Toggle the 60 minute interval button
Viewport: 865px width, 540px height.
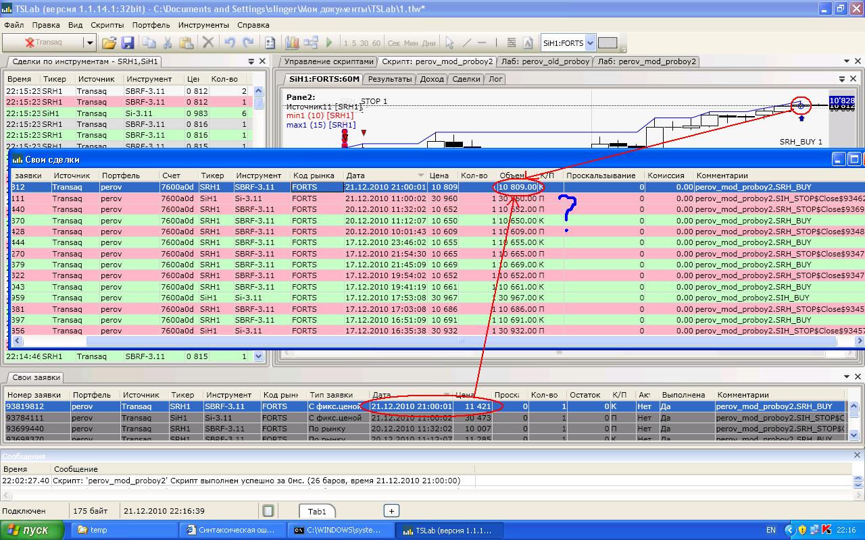pyautogui.click(x=376, y=43)
